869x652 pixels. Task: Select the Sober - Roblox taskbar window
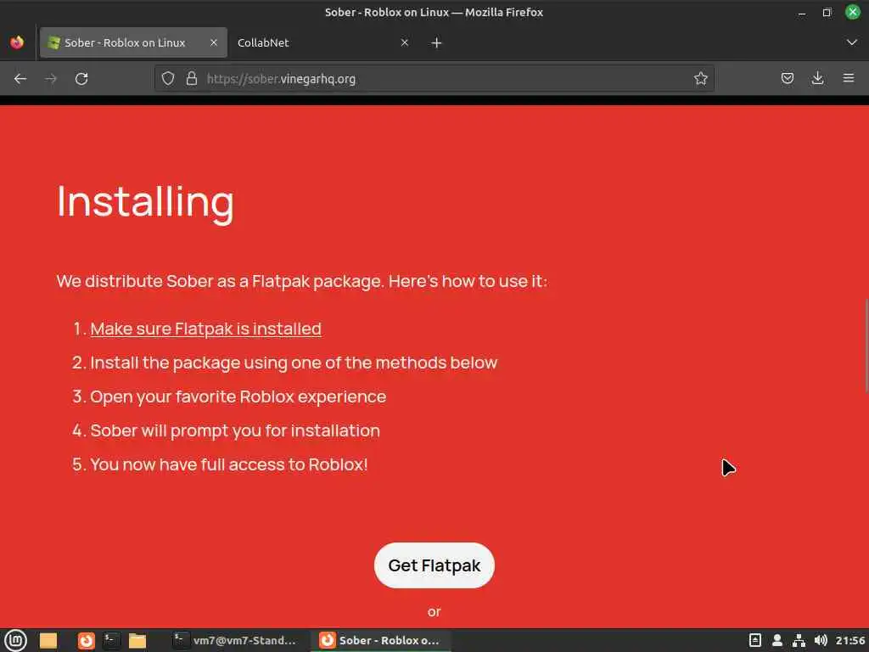(381, 640)
